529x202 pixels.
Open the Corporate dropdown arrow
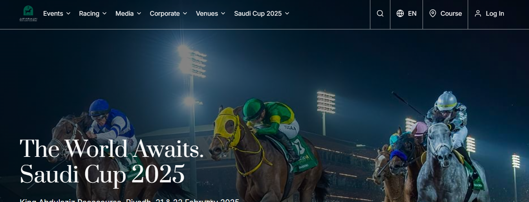coord(185,14)
